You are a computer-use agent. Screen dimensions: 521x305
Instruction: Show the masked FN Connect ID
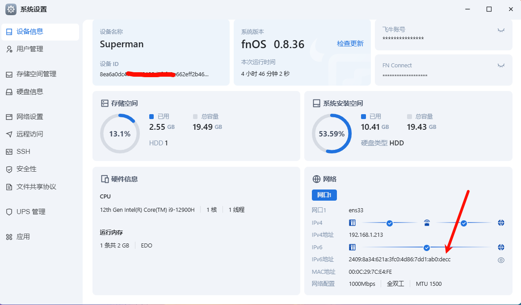coord(501,66)
